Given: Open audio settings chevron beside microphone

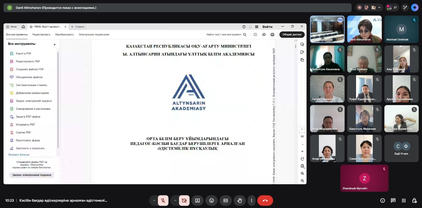Looking at the screenshot, I should [154, 201].
